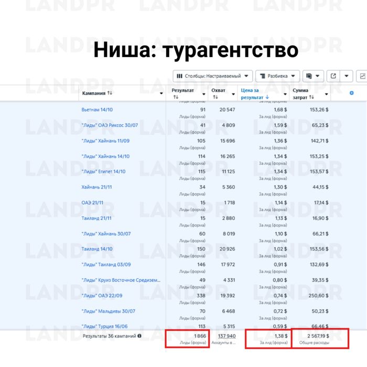367x367 pixels.
Task: Click total reach value 137 940
Action: 227,336
